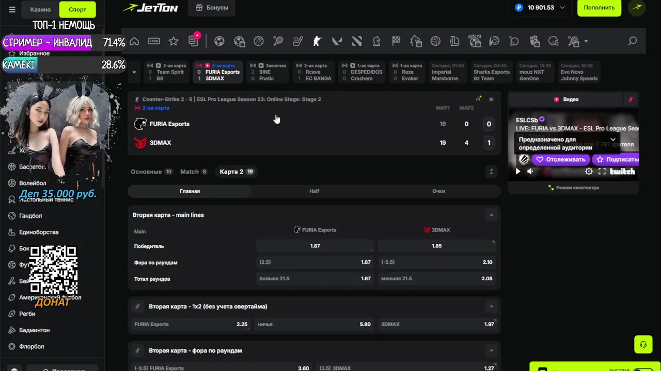Select the checkered flag racing icon
Image resolution: width=661 pixels, height=371 pixels.
pyautogui.click(x=396, y=41)
